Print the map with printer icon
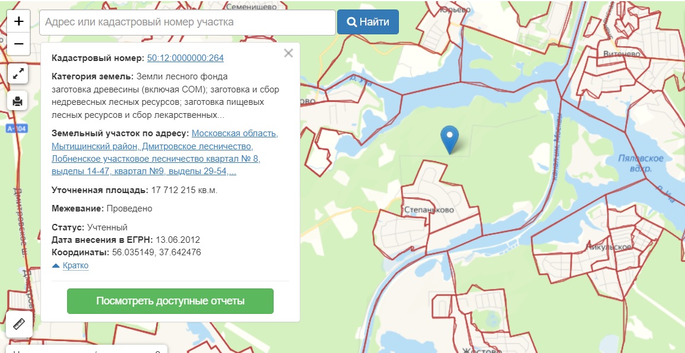This screenshot has width=685, height=353. pyautogui.click(x=18, y=101)
